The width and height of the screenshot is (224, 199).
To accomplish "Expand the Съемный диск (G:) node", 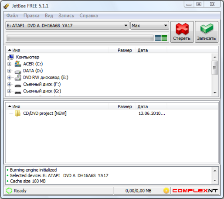I will pyautogui.click(x=9, y=91).
